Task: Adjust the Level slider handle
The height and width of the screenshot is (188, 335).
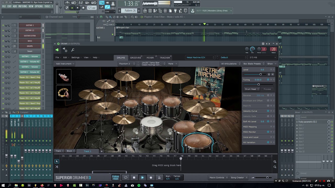Action: 261,74
